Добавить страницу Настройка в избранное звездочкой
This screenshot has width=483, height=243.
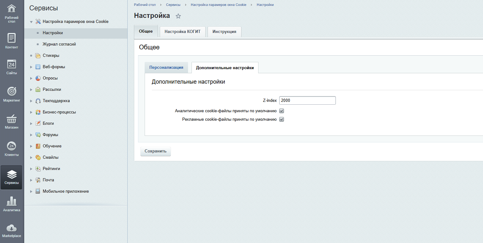pyautogui.click(x=178, y=16)
